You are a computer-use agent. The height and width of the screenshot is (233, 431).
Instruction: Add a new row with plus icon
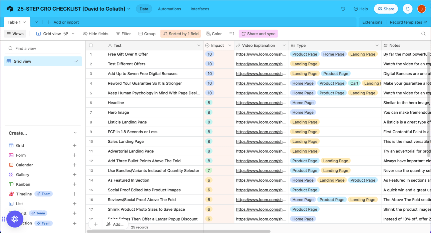pyautogui.click(x=96, y=224)
